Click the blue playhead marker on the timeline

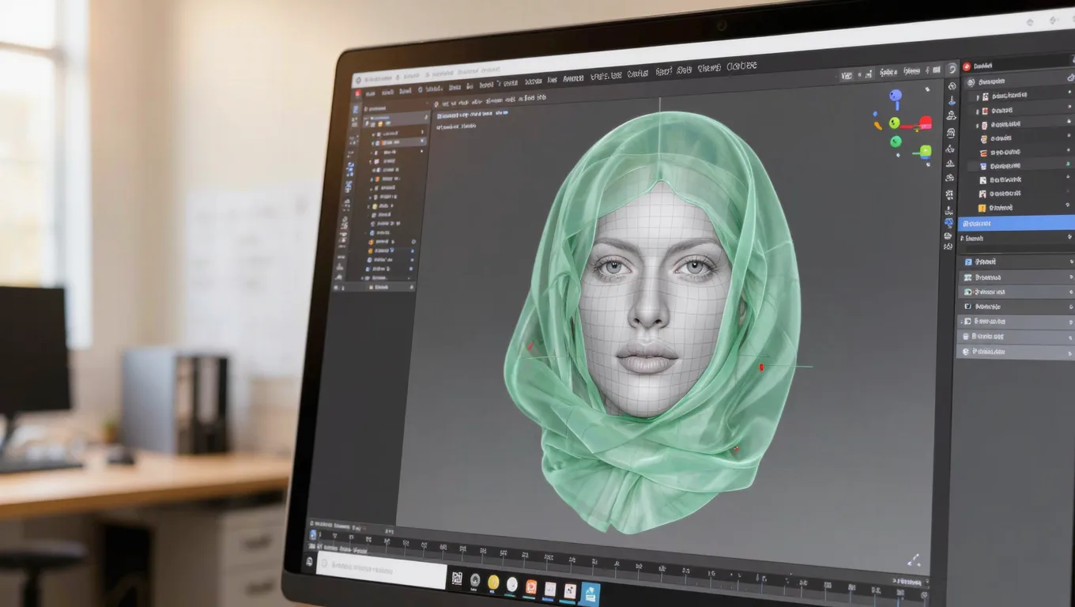point(313,535)
